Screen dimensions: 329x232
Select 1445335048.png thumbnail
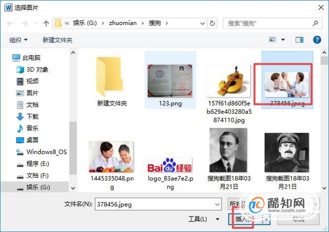(111, 157)
